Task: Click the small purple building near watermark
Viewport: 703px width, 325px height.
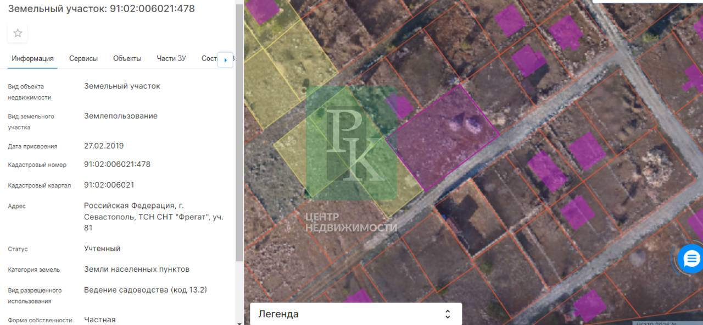Action: (x=401, y=106)
